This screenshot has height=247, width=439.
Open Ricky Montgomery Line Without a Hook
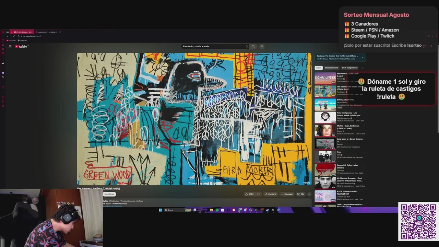click(x=325, y=117)
